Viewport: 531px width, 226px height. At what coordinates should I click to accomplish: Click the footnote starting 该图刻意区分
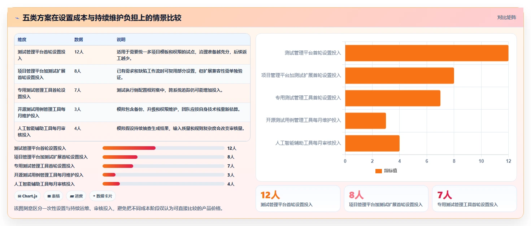pos(118,208)
